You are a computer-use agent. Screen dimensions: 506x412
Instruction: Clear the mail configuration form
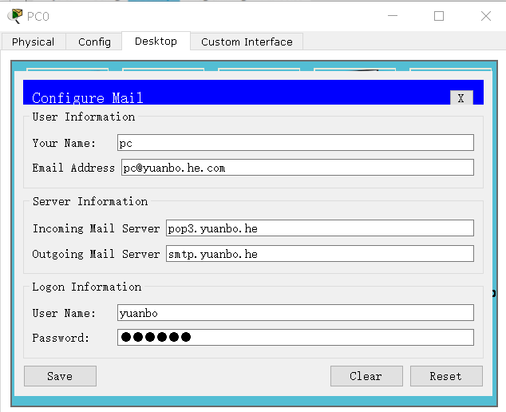tap(366, 376)
